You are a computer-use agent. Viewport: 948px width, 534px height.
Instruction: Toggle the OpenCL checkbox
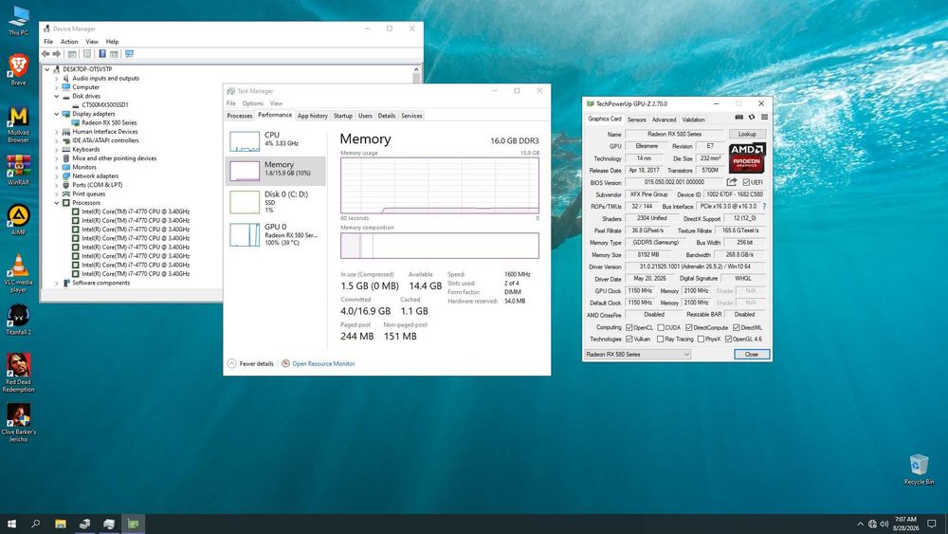point(629,327)
